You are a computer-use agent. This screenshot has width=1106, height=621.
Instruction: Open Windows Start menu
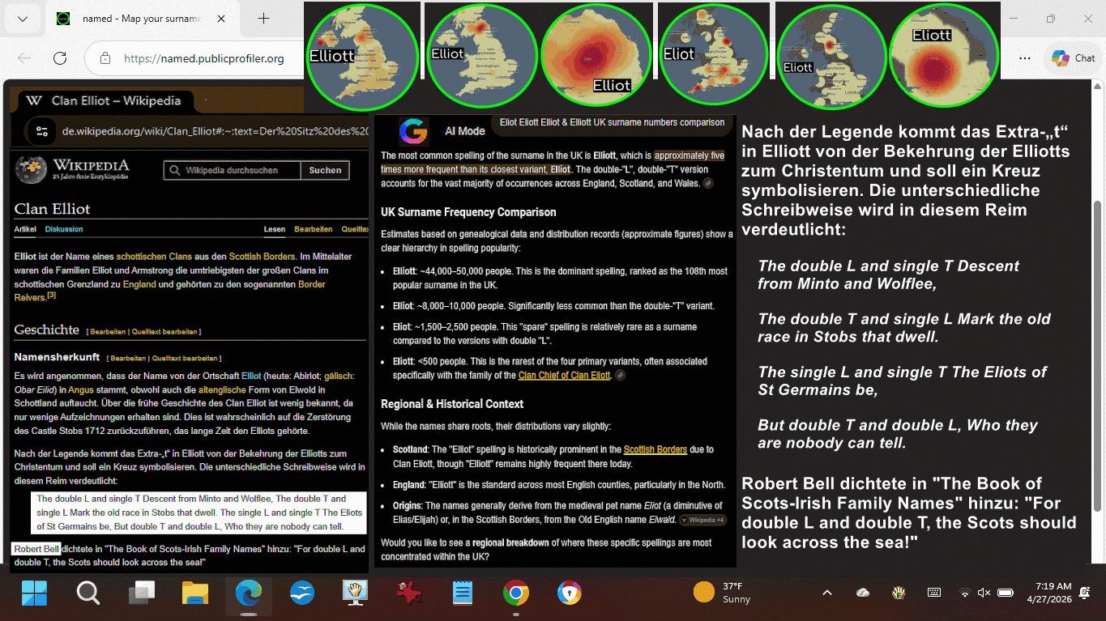[35, 593]
